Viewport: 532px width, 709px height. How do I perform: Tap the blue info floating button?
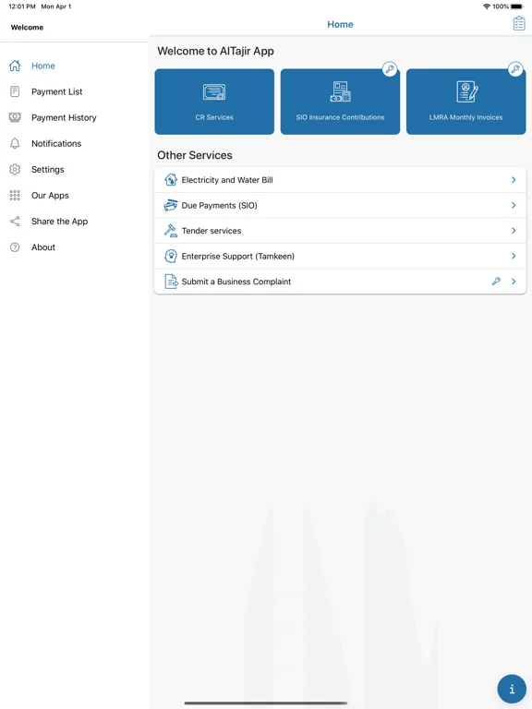point(512,689)
